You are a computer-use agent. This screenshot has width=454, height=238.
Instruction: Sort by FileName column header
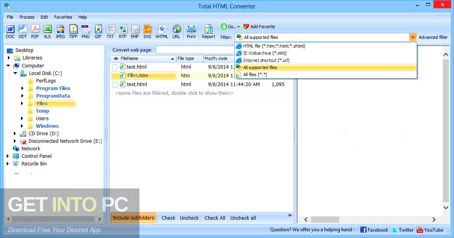pos(144,58)
